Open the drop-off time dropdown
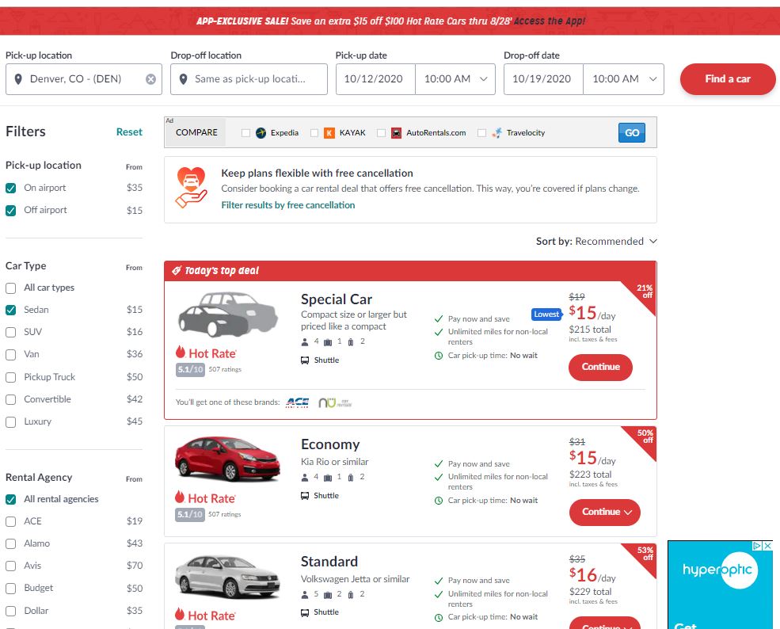 pyautogui.click(x=624, y=79)
